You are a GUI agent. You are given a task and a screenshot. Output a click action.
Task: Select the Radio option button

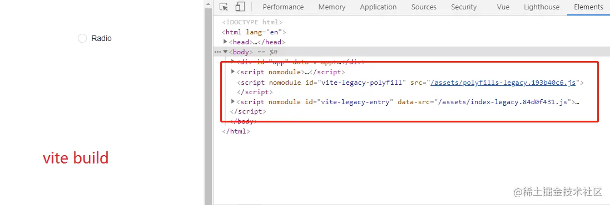point(82,38)
